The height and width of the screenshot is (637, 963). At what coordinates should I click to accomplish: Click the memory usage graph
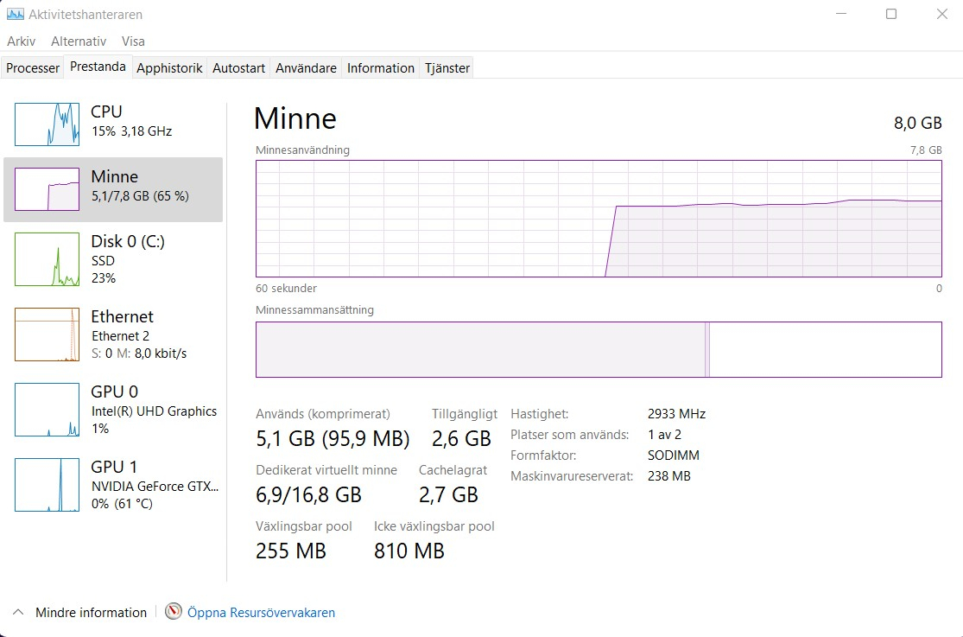tap(599, 219)
